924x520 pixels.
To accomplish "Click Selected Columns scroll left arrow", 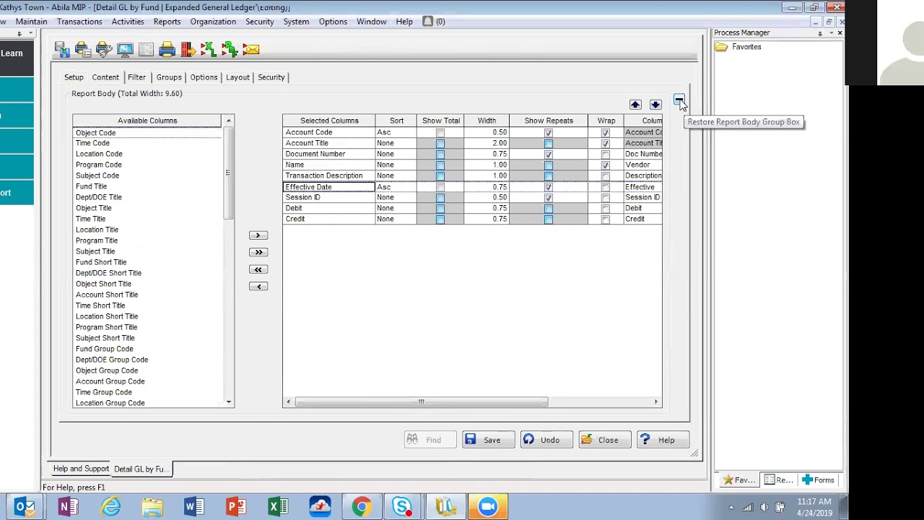I will click(288, 402).
